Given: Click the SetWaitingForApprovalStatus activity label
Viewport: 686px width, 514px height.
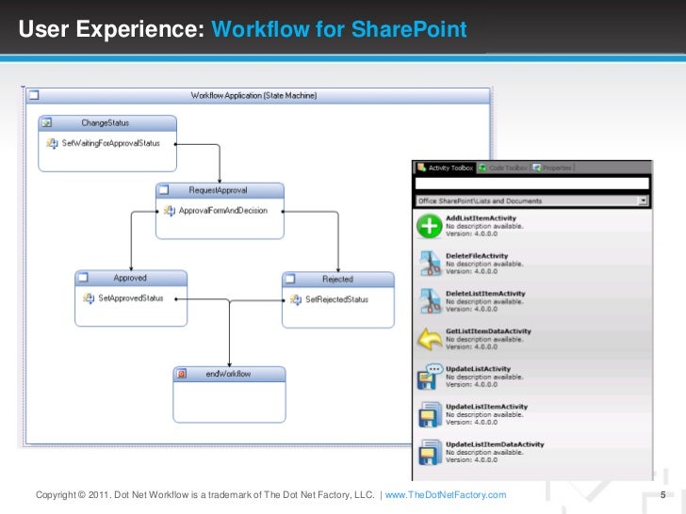Looking at the screenshot, I should tap(110, 143).
